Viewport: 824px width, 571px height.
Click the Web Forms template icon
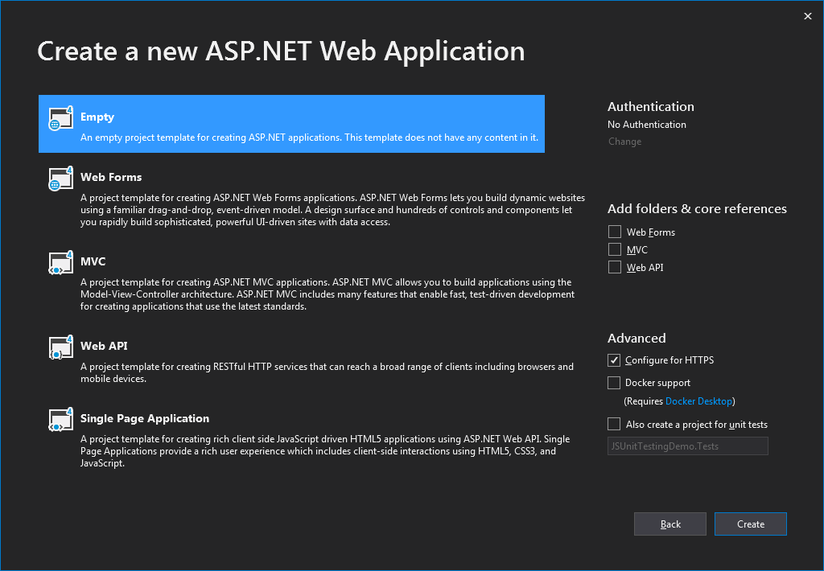pyautogui.click(x=60, y=179)
